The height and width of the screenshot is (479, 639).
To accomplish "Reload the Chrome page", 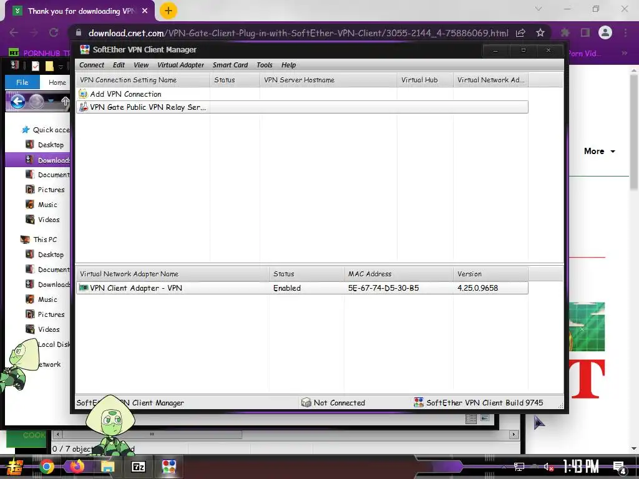I will coord(54,32).
